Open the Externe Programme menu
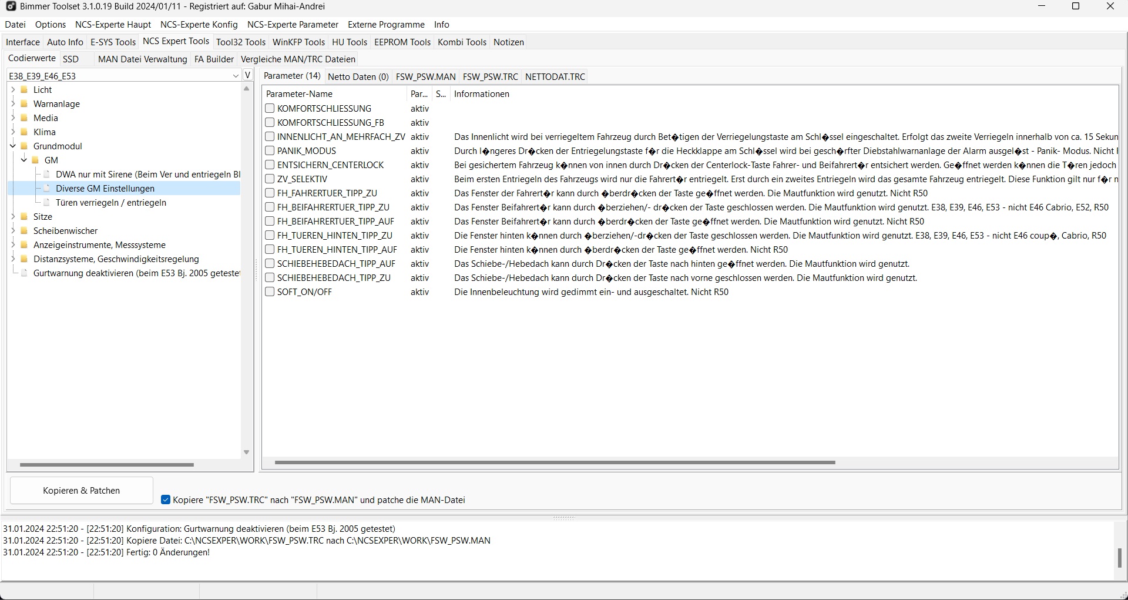 386,25
